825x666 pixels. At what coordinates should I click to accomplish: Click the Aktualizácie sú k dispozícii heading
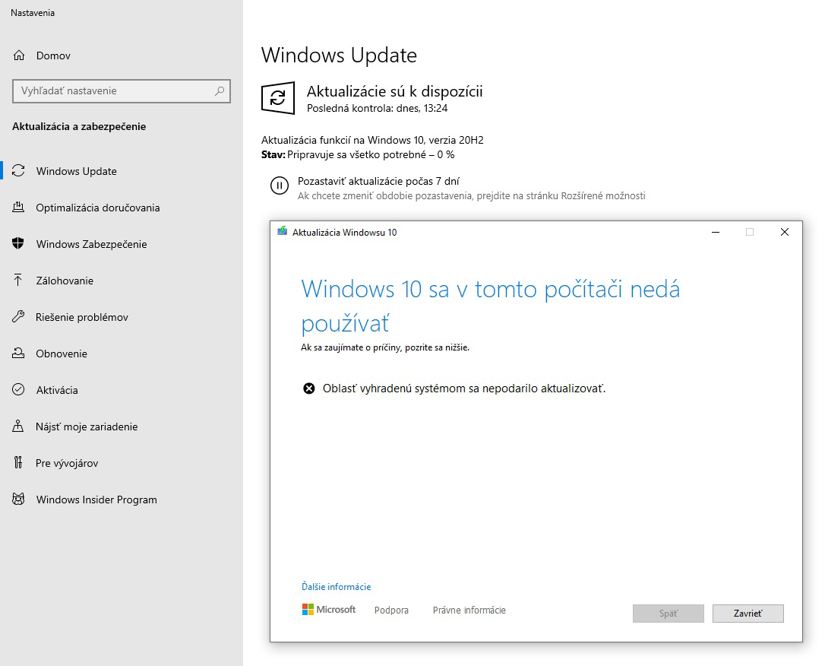coord(394,91)
